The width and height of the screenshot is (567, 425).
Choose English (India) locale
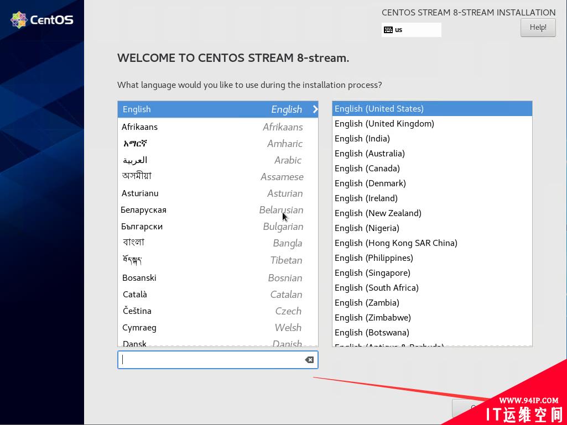click(432, 138)
